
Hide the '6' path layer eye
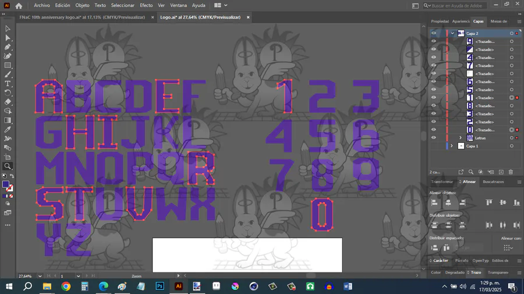(433, 81)
